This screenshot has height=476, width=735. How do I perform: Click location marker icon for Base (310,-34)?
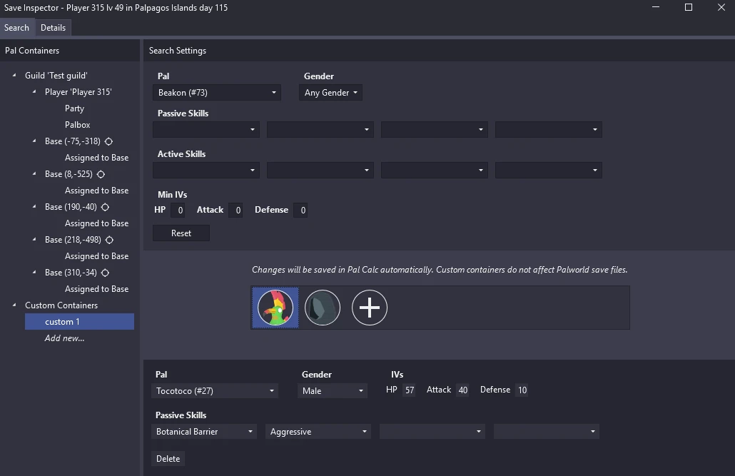click(x=105, y=273)
